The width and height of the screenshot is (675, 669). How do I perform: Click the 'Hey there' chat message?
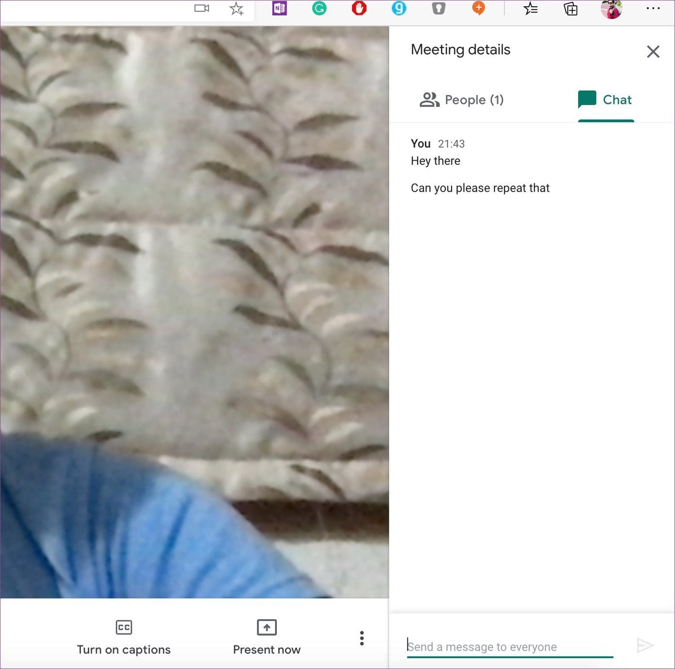(x=435, y=161)
